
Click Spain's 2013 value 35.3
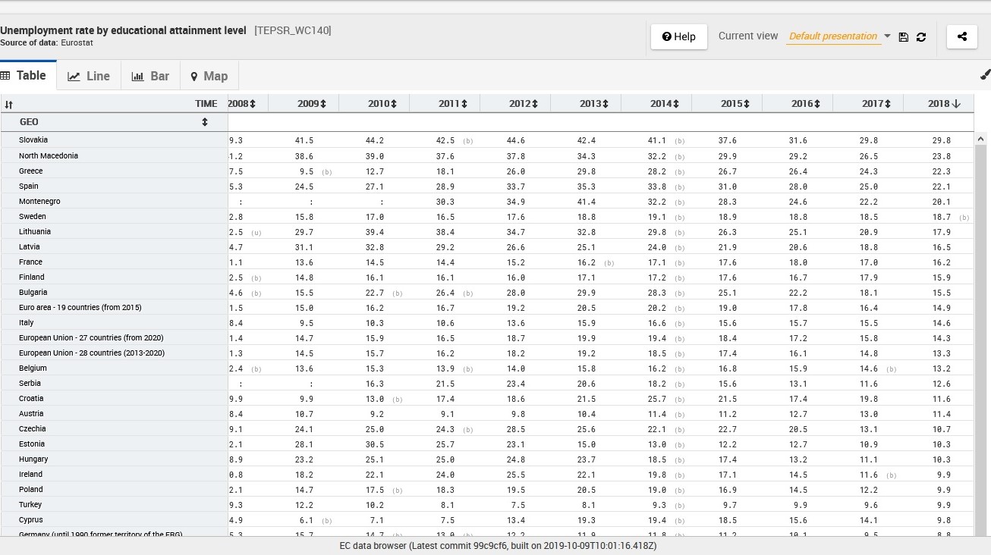tap(586, 187)
